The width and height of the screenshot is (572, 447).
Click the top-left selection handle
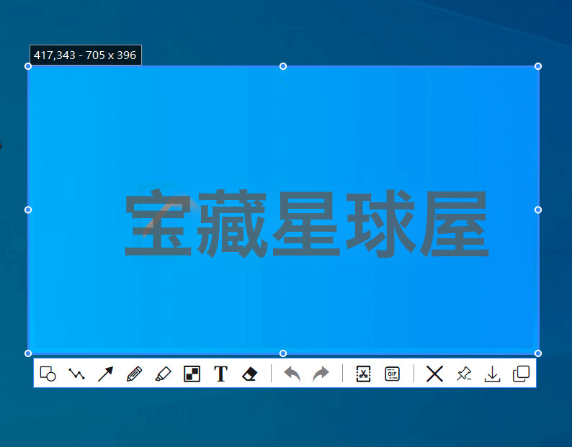[28, 66]
